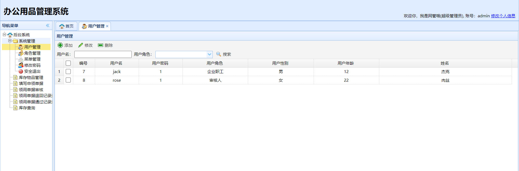The width and height of the screenshot is (519, 171).
Task: Collapse the 后台系统 tree node
Action: pos(4,35)
